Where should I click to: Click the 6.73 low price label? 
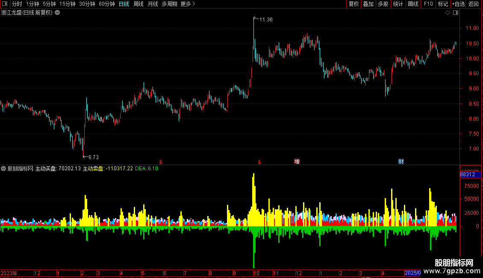tap(94, 157)
